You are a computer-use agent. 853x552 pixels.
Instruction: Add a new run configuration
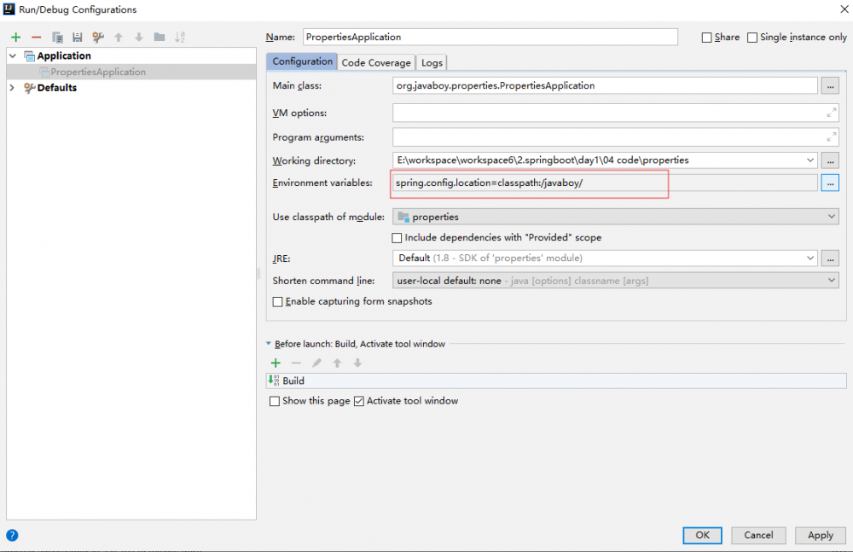(x=15, y=37)
